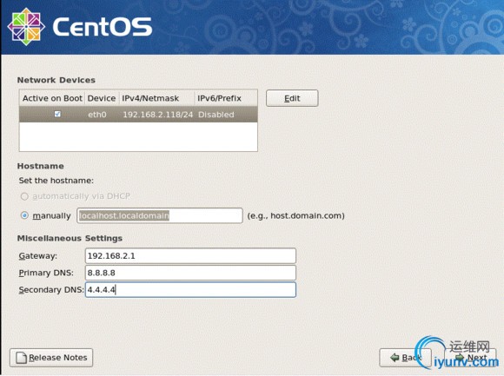Click the Disabled IPv6 cell
504x376 pixels.
click(216, 115)
